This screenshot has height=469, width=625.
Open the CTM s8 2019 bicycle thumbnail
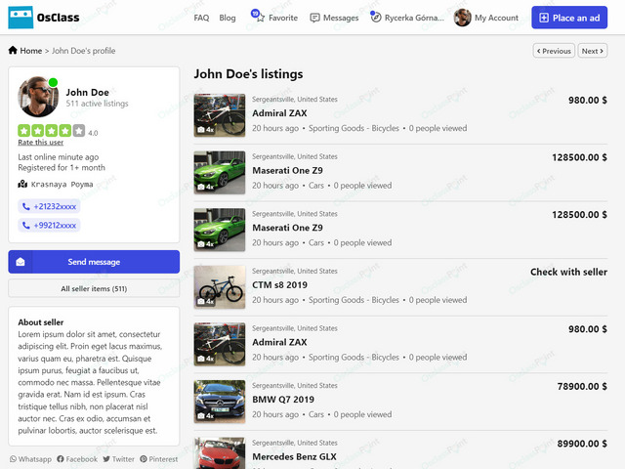pos(220,286)
